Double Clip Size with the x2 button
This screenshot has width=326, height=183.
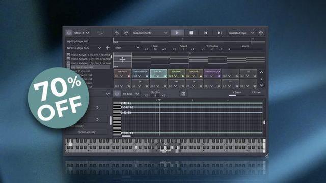click(164, 96)
